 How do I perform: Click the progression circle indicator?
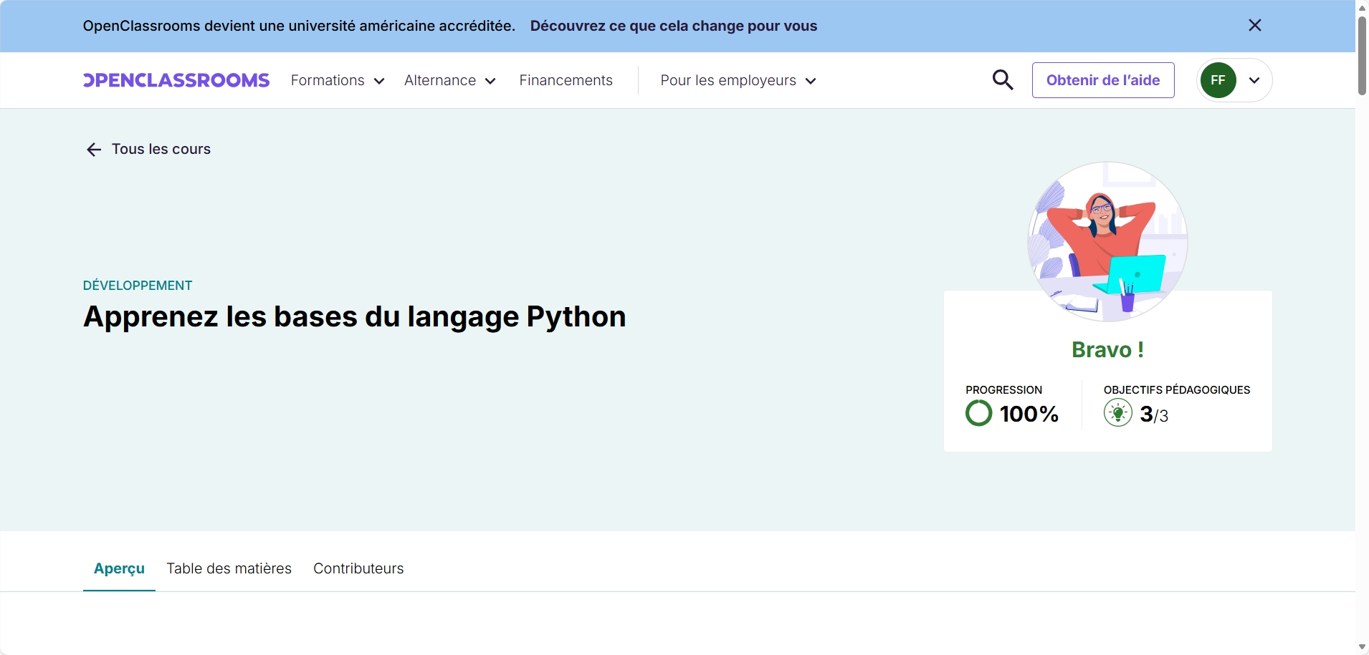[x=979, y=413]
